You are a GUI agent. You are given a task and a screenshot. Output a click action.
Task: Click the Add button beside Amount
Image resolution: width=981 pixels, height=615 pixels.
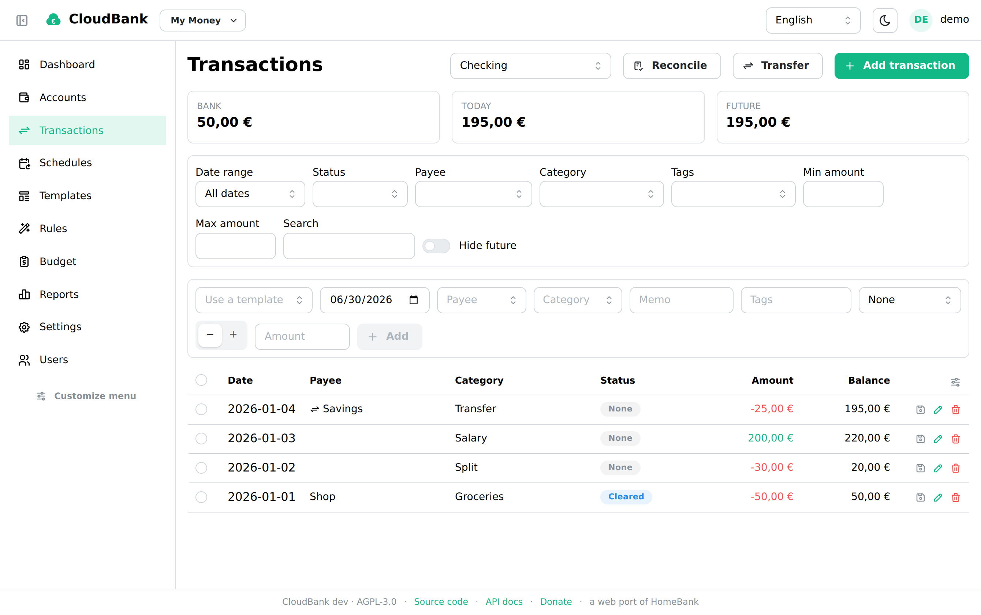pyautogui.click(x=389, y=337)
